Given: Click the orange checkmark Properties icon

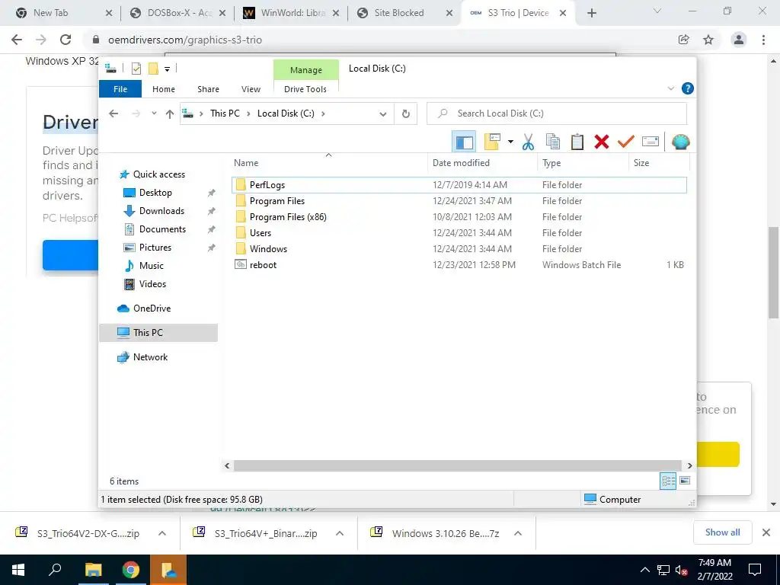Looking at the screenshot, I should point(626,142).
